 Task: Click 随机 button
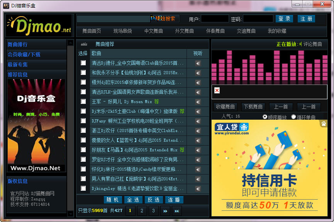113,200
